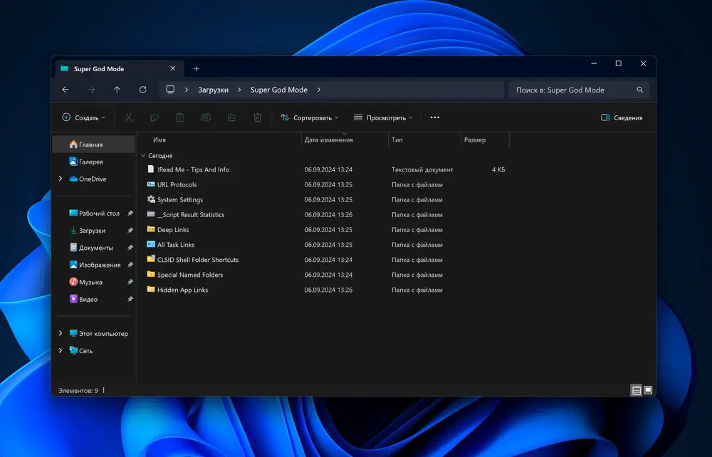Click the Delete trash bin icon

point(258,117)
